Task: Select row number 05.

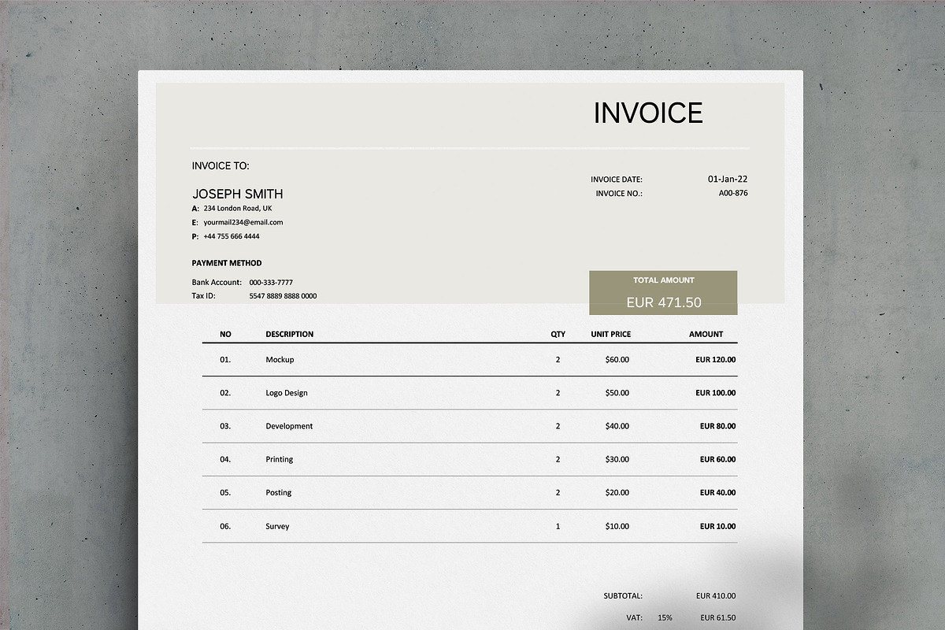Action: [x=225, y=493]
